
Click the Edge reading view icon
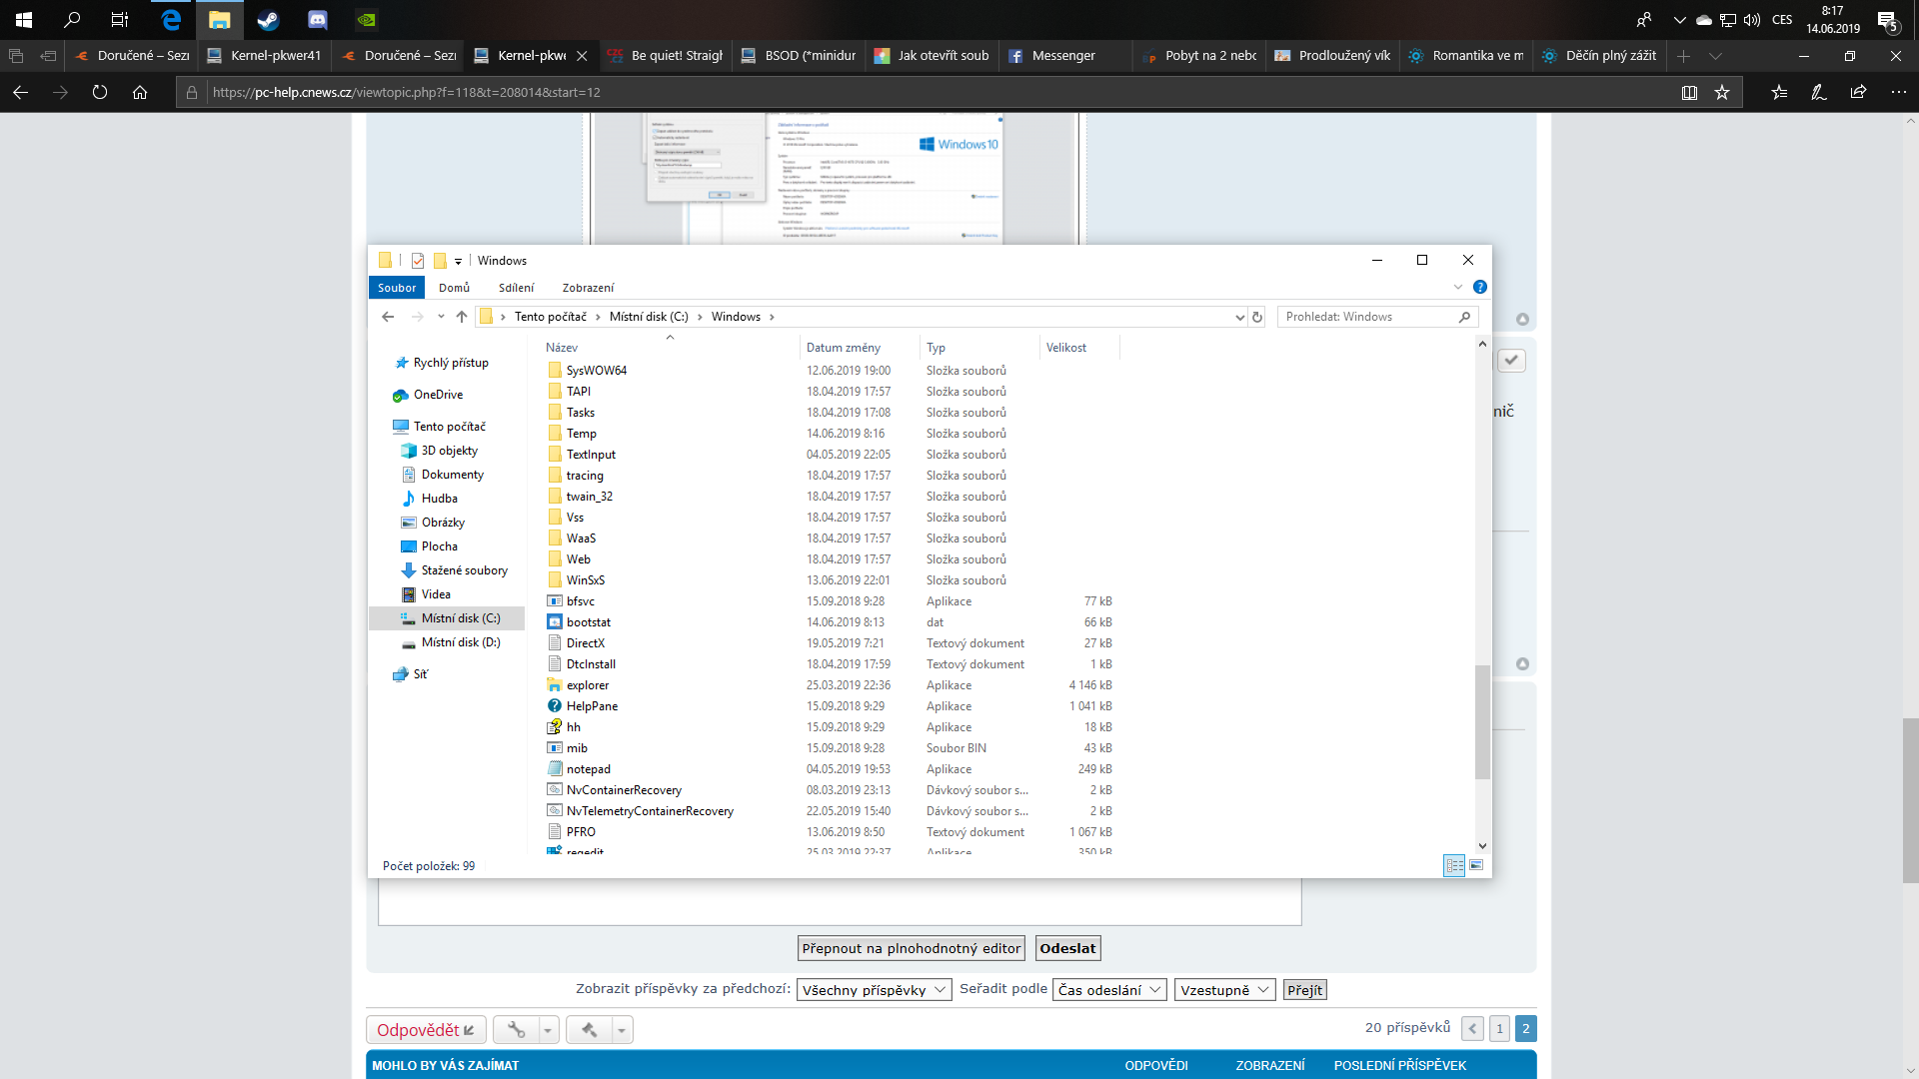[x=1689, y=92]
